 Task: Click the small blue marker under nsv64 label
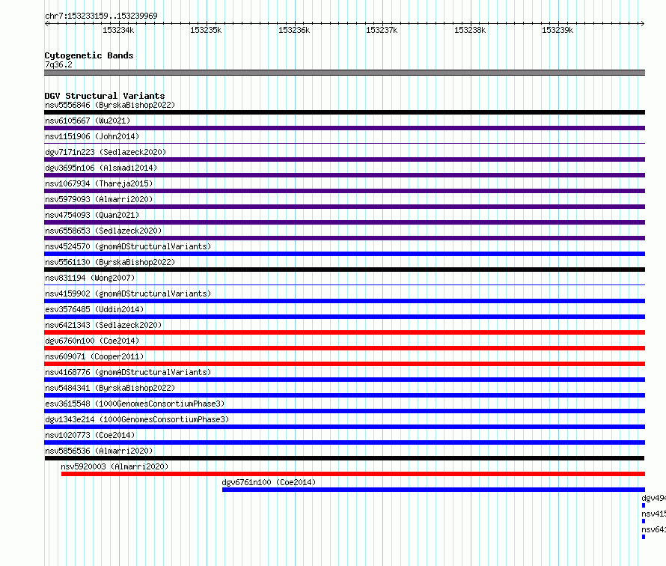pyautogui.click(x=644, y=537)
